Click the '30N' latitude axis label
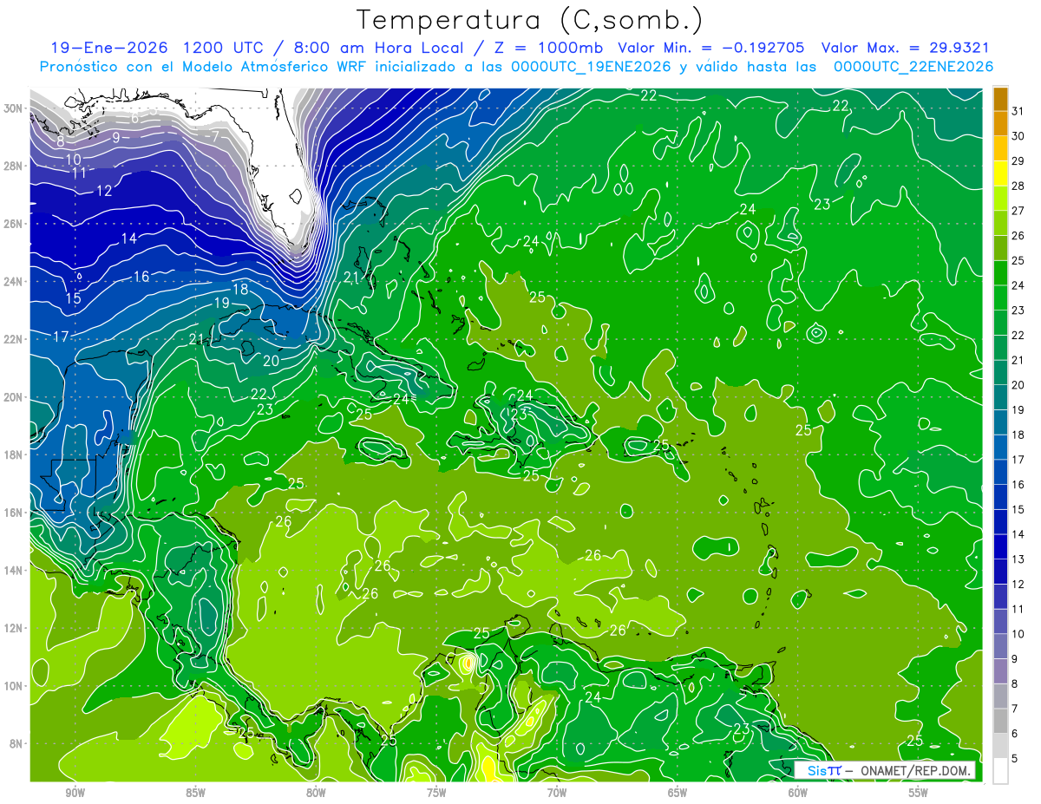 [14, 108]
